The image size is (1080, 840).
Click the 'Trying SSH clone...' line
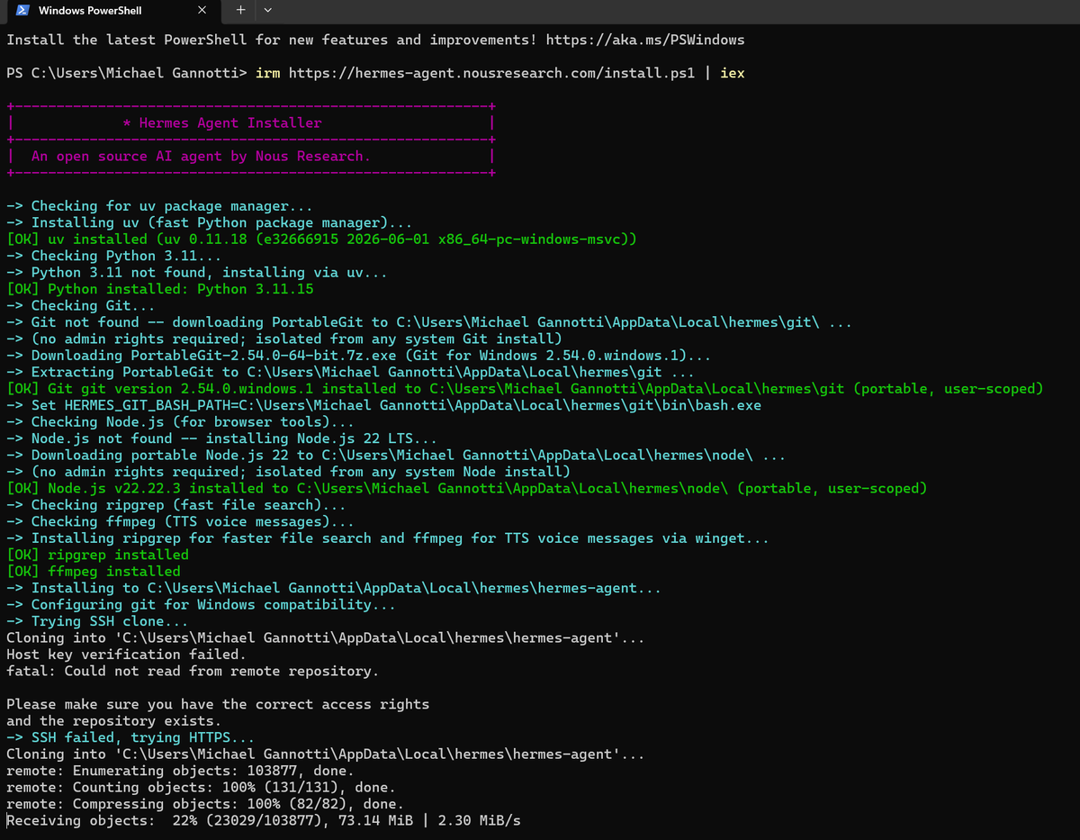(x=97, y=621)
